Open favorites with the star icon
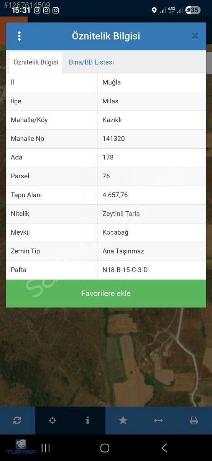 click(x=123, y=420)
